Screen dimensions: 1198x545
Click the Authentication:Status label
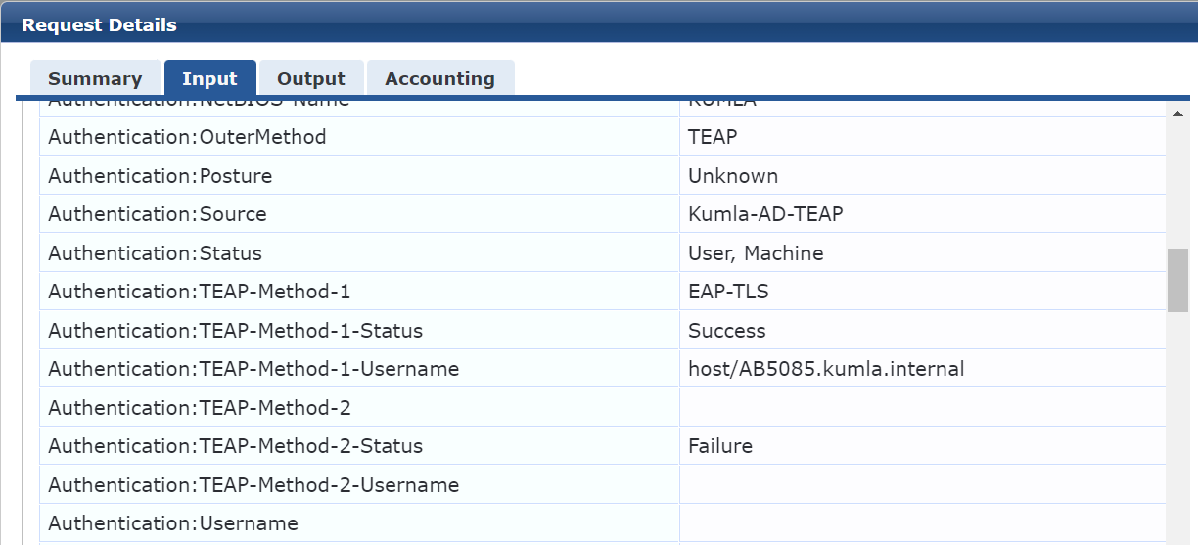156,253
